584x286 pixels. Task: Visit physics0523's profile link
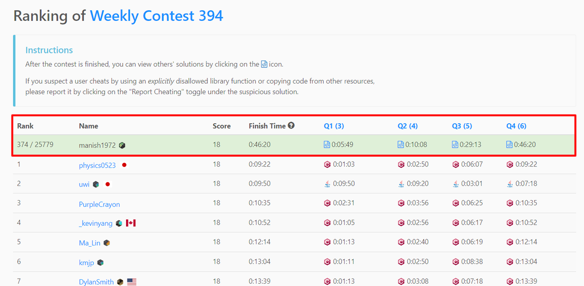click(97, 165)
